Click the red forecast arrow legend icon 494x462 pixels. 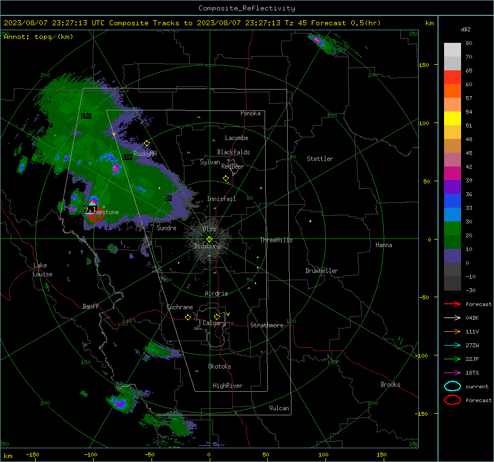[x=452, y=304]
